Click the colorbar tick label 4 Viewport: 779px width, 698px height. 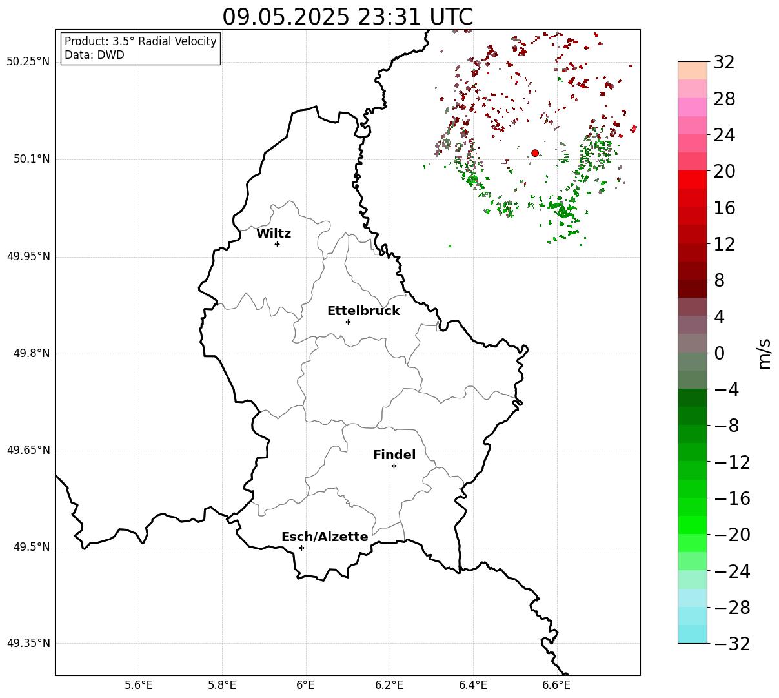[x=719, y=317]
